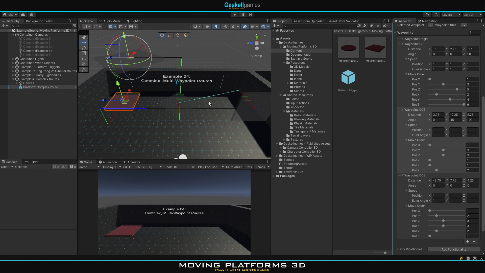
Task: Click the favorite star icon in Project toolbar
Action: point(378,26)
